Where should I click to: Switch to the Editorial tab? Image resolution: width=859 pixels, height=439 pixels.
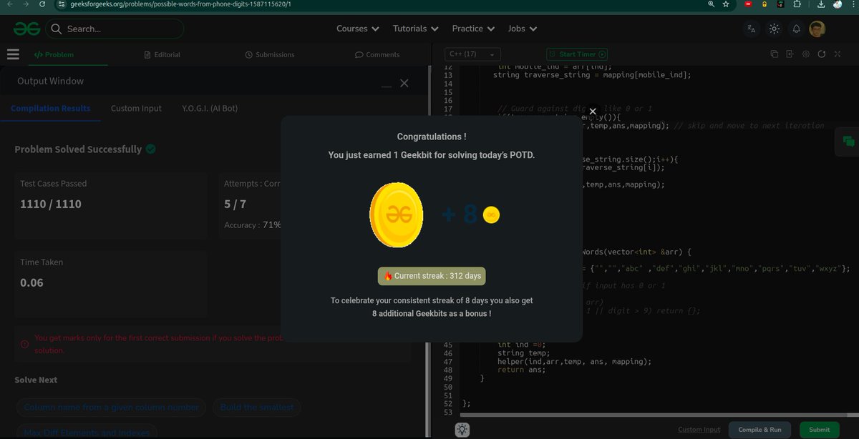[x=162, y=54]
